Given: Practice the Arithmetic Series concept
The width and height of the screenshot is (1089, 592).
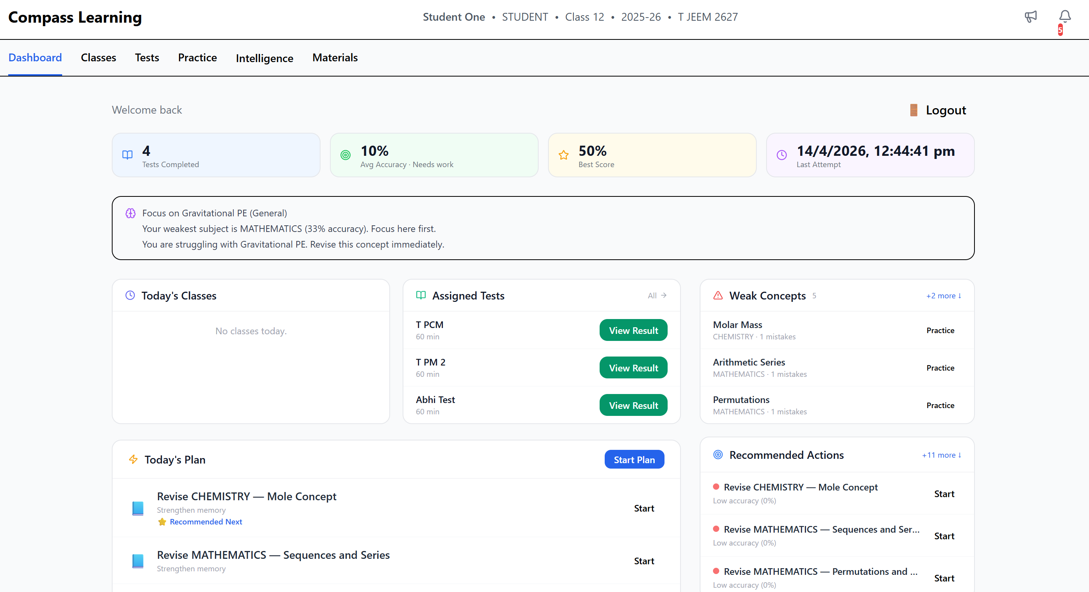Looking at the screenshot, I should click(940, 368).
